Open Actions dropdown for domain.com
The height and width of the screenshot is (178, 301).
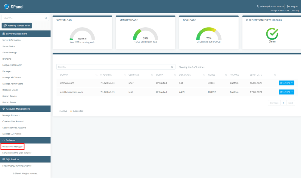click(287, 83)
